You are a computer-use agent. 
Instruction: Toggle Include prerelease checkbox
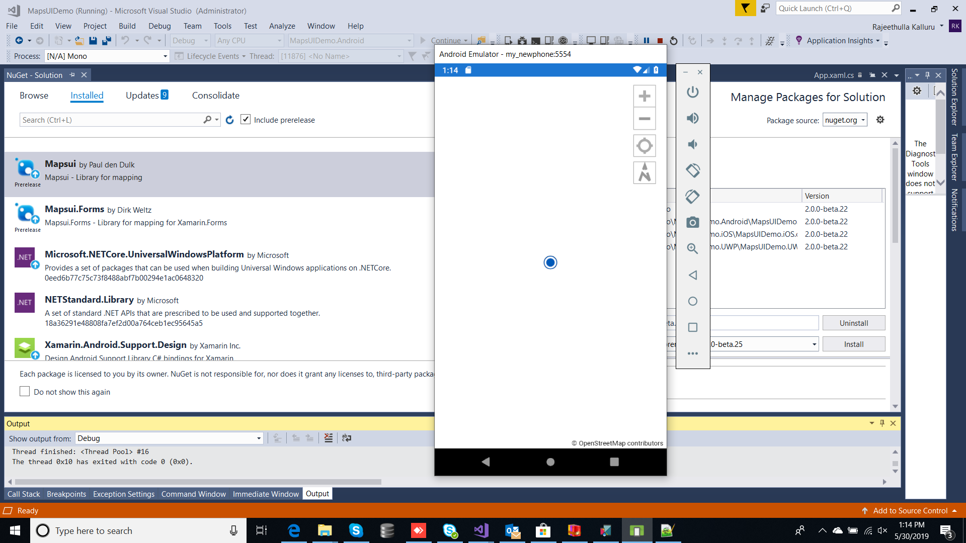pyautogui.click(x=246, y=120)
